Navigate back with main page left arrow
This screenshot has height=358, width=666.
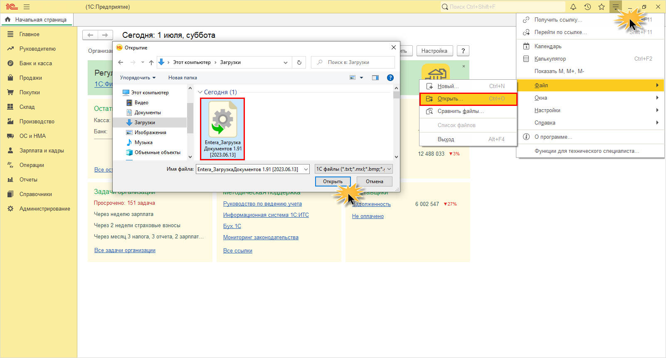[x=90, y=35]
